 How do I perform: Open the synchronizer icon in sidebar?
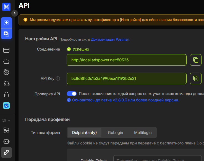[x=6, y=130]
